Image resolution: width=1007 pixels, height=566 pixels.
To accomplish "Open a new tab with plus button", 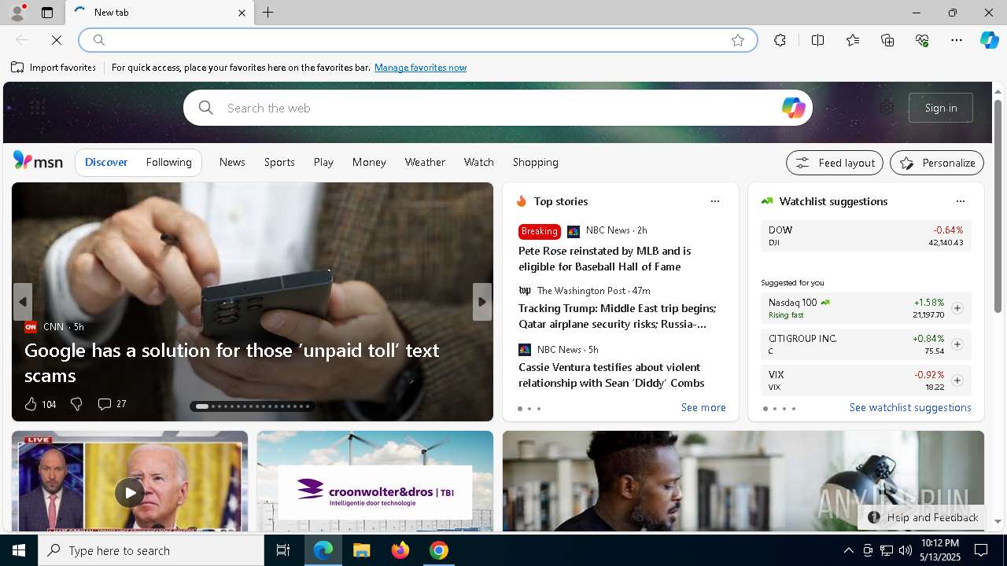I will click(x=267, y=13).
